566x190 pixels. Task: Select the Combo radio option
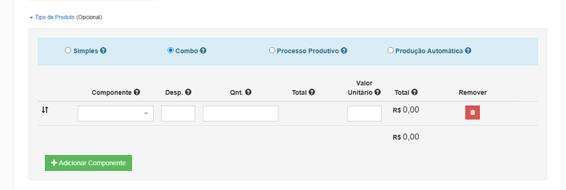pyautogui.click(x=170, y=50)
